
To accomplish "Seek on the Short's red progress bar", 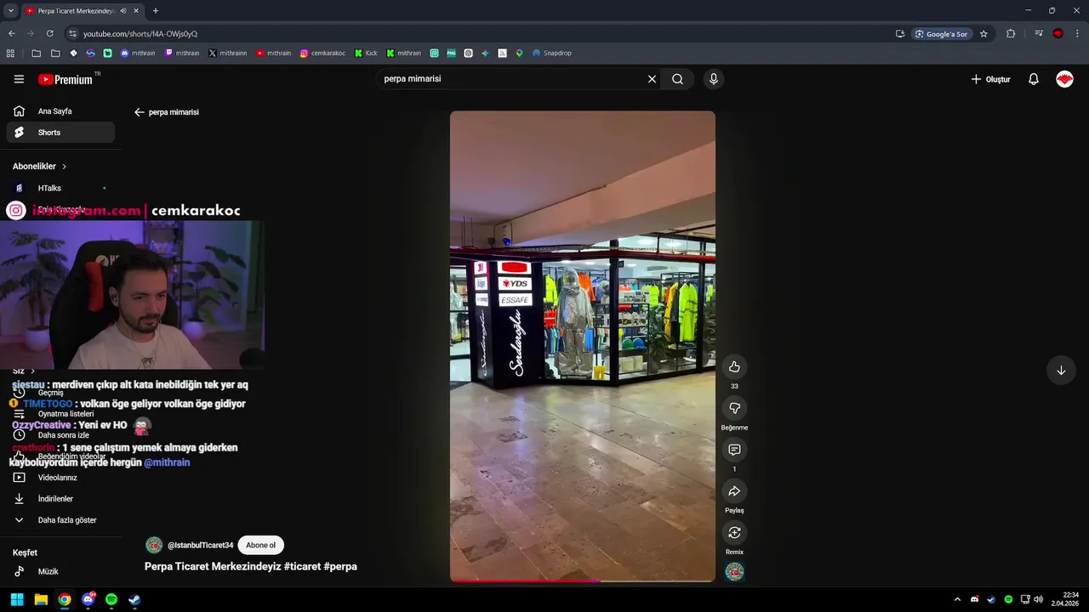I will (583, 581).
